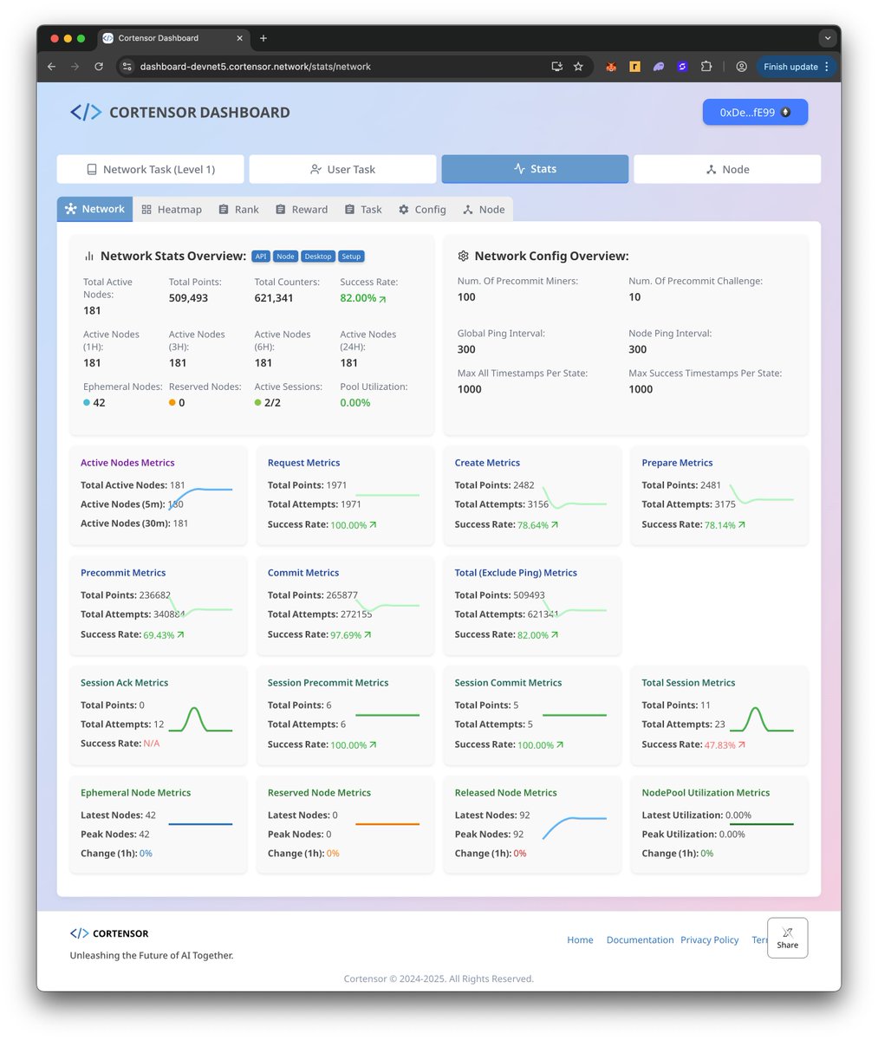Switch to the Task sub-tab
Image resolution: width=878 pixels, height=1040 pixels.
coord(363,210)
